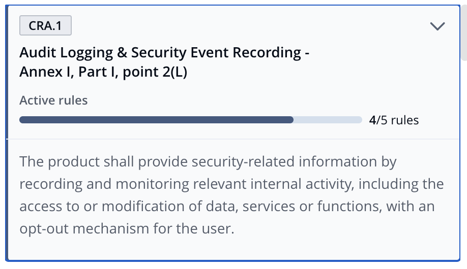Click the CRA.1 identifier badge
The height and width of the screenshot is (269, 467).
point(45,25)
